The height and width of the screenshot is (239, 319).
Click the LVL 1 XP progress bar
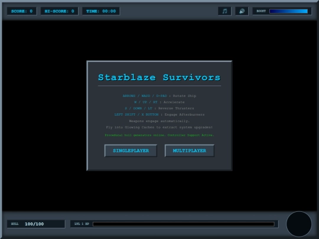184,224
